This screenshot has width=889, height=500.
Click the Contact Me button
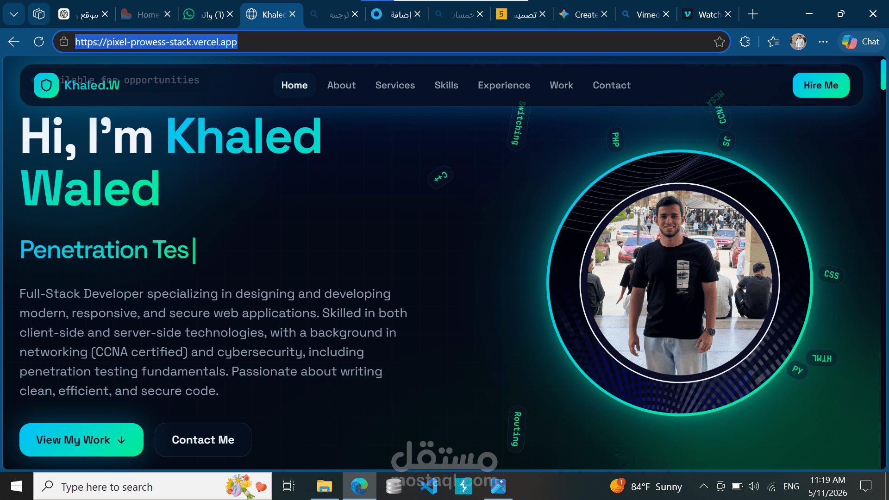203,440
